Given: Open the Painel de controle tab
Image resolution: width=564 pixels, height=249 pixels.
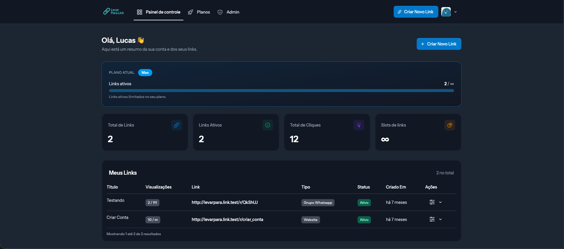Looking at the screenshot, I should [159, 12].
